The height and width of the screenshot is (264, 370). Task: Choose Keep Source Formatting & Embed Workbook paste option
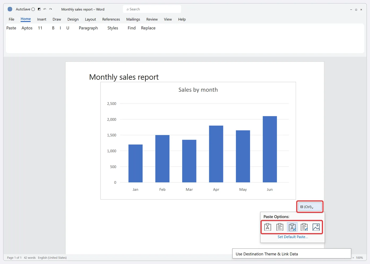(x=280, y=227)
